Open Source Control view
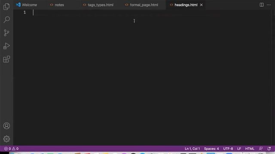The image size is (275, 154). (x=6, y=33)
